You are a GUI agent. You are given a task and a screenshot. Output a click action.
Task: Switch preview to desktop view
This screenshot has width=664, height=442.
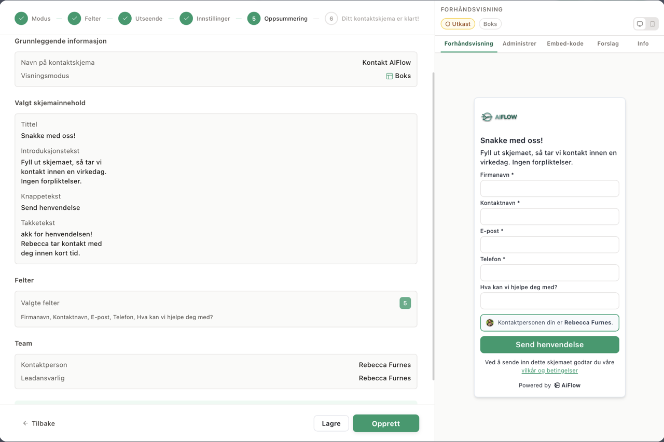[x=640, y=24]
